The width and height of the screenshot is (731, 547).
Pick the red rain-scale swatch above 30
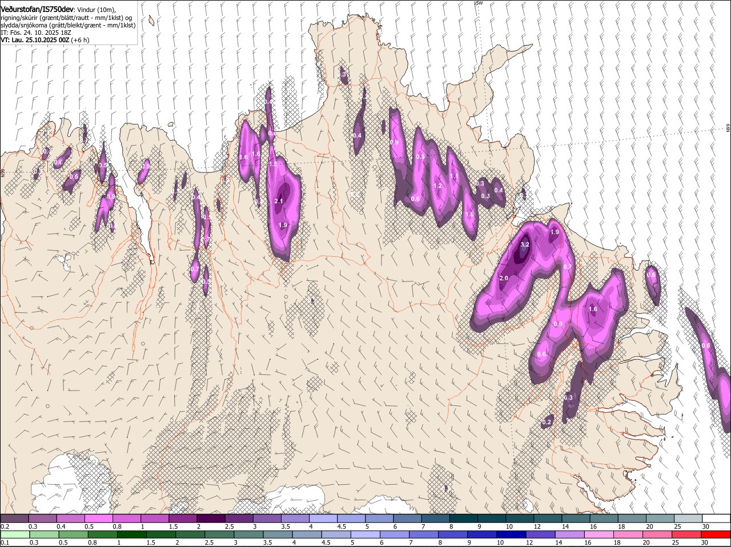click(716, 534)
